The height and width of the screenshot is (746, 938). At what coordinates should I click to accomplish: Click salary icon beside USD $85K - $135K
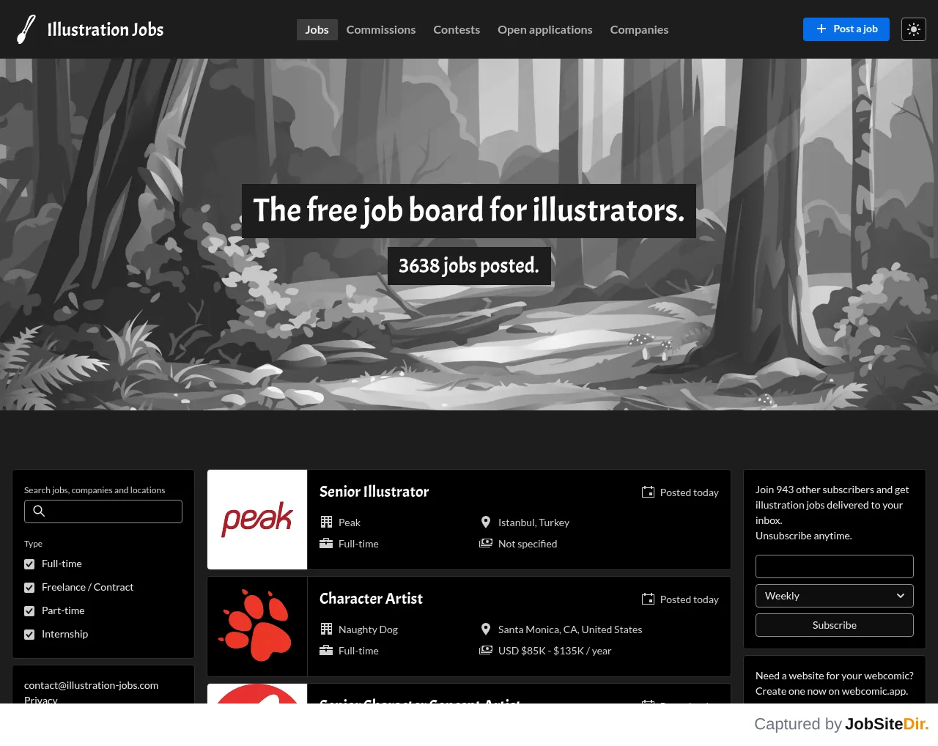pyautogui.click(x=486, y=650)
